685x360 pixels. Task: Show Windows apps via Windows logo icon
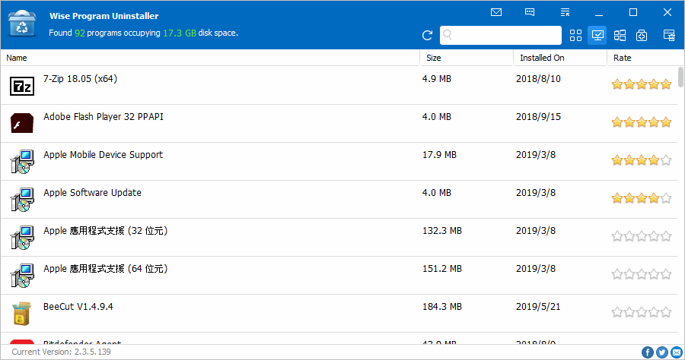coord(620,35)
